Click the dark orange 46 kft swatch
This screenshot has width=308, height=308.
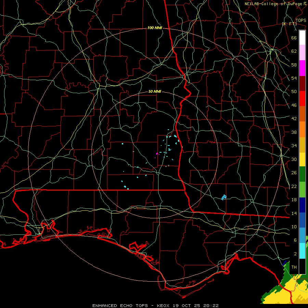pos(302,114)
